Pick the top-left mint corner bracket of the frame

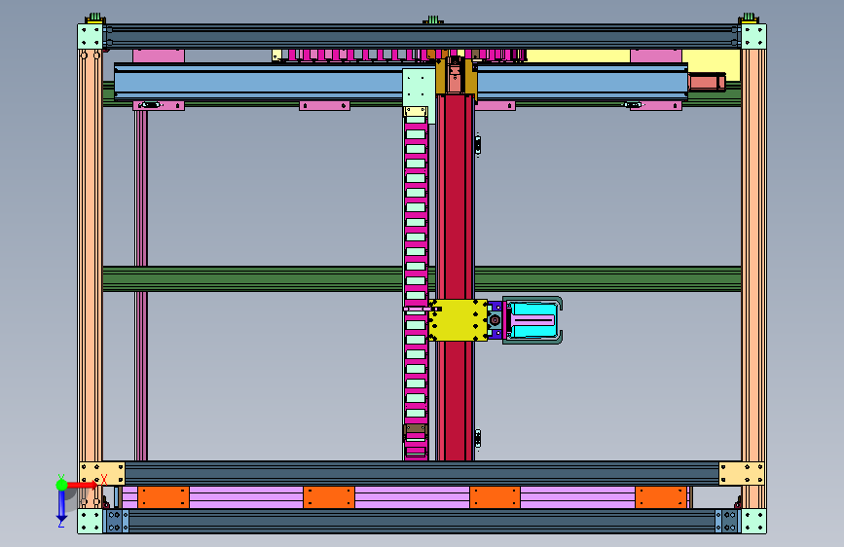point(90,37)
